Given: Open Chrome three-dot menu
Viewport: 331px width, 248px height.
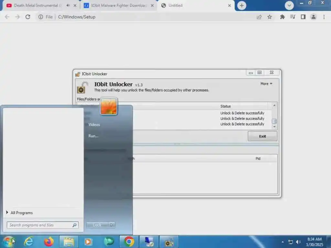Looking at the screenshot, I should pyautogui.click(x=324, y=17).
